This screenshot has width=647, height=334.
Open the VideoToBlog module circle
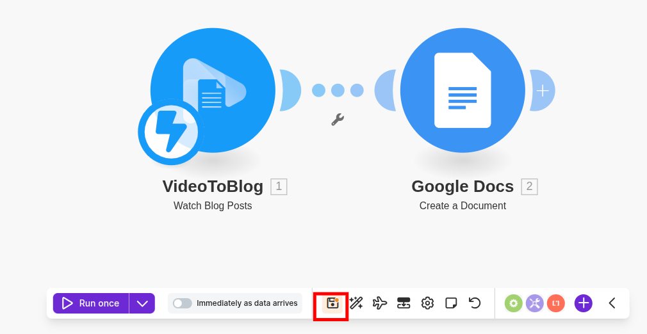coord(213,90)
